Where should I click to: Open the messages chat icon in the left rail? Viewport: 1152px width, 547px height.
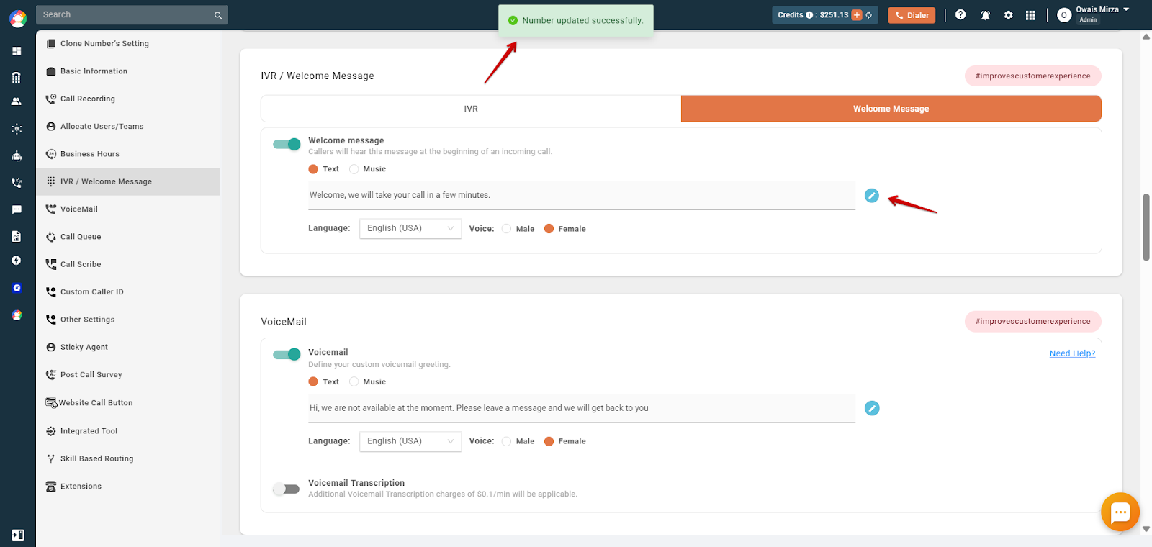(x=17, y=209)
